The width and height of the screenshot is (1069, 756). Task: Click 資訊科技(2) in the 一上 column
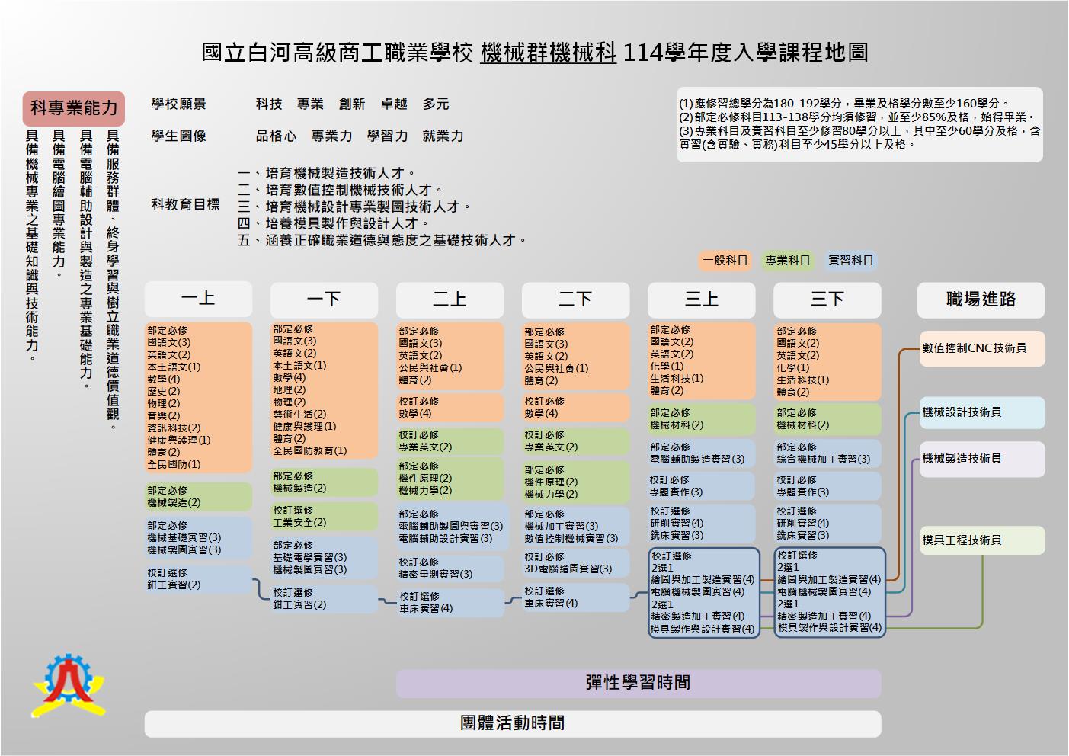click(x=174, y=428)
